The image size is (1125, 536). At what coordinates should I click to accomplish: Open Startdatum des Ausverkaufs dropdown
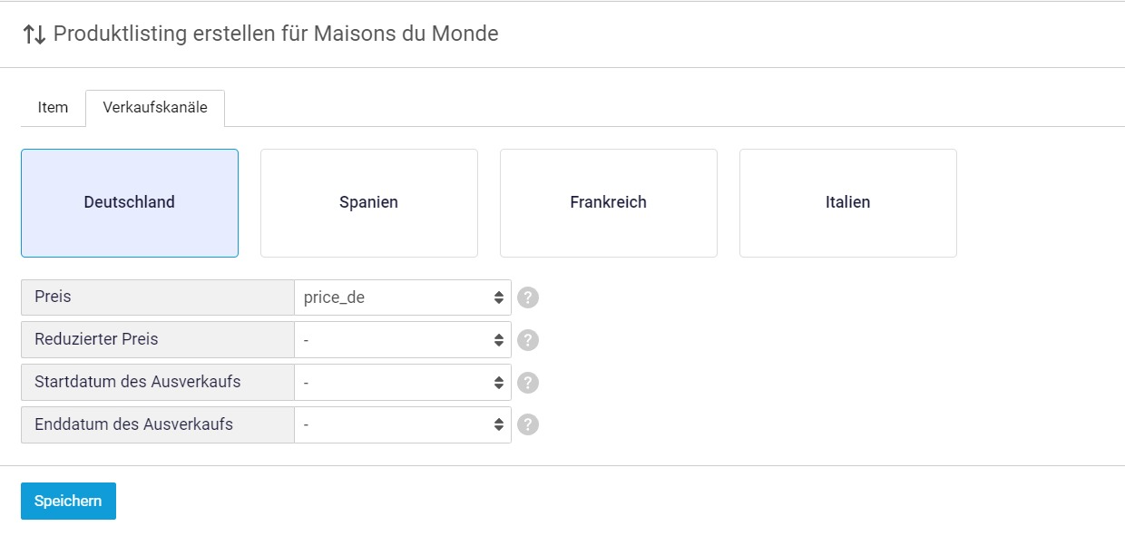pyautogui.click(x=403, y=383)
